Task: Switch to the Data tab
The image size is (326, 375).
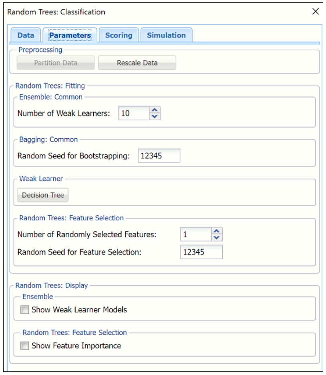Action: 26,35
